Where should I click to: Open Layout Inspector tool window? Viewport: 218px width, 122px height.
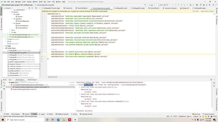[x=208, y=114]
